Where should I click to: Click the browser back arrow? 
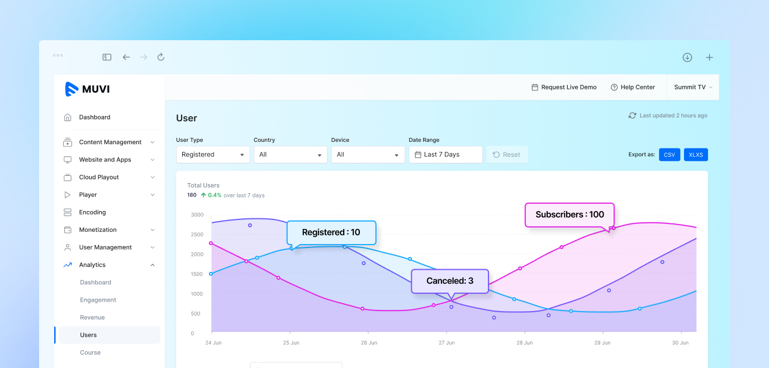point(126,57)
